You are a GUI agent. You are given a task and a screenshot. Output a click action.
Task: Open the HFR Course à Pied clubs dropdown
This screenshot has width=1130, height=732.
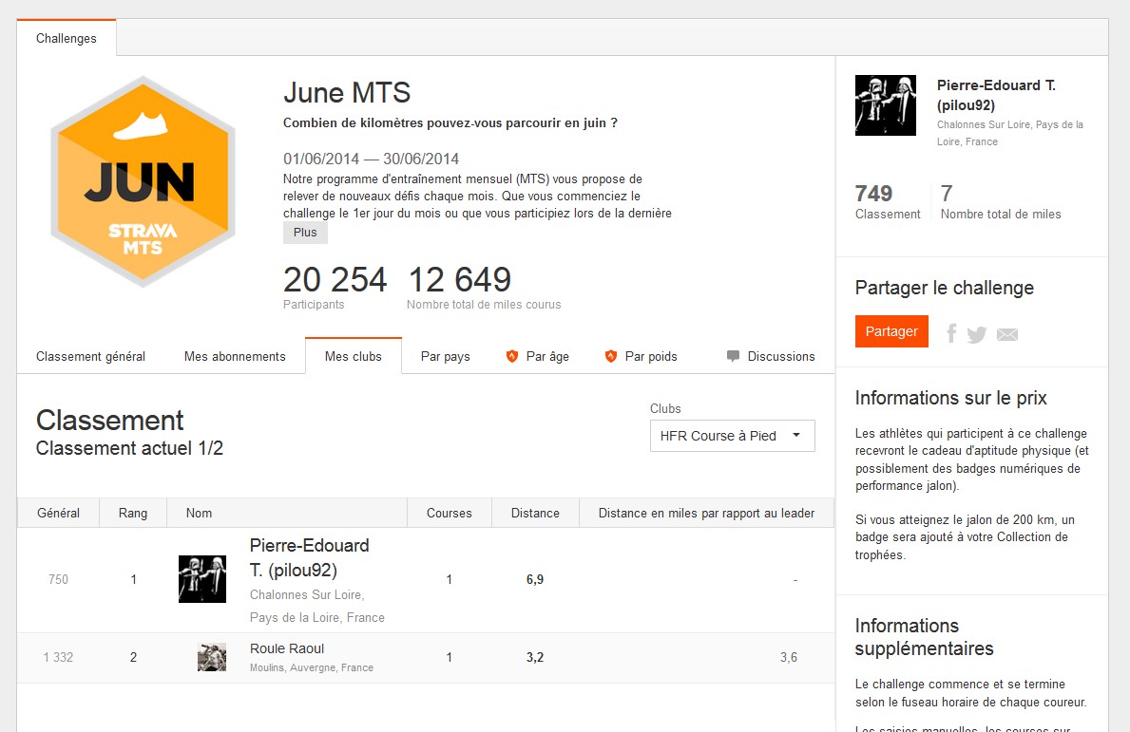[732, 436]
